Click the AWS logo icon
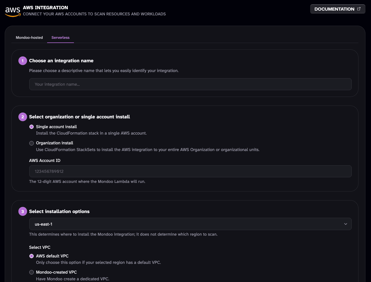The image size is (371, 282). [13, 11]
